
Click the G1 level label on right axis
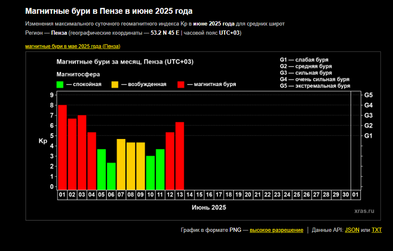coord(368,136)
